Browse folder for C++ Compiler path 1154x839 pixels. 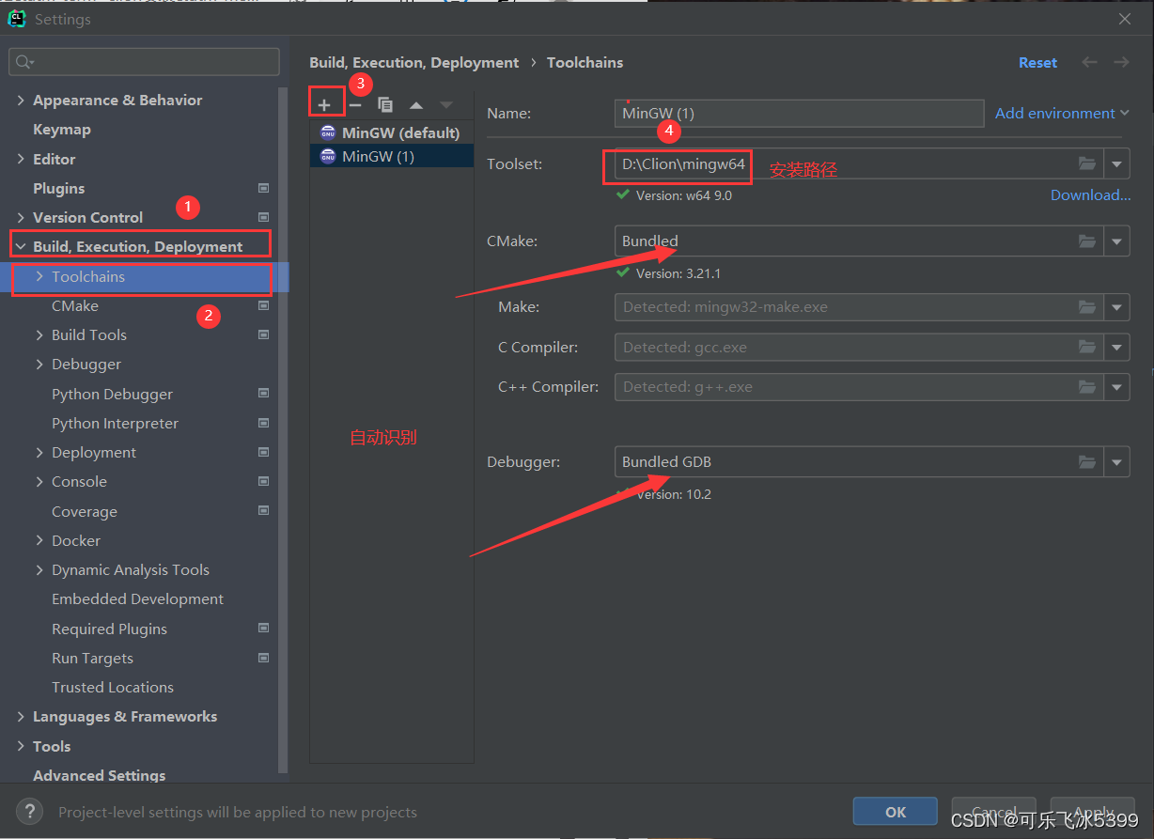pyautogui.click(x=1087, y=386)
